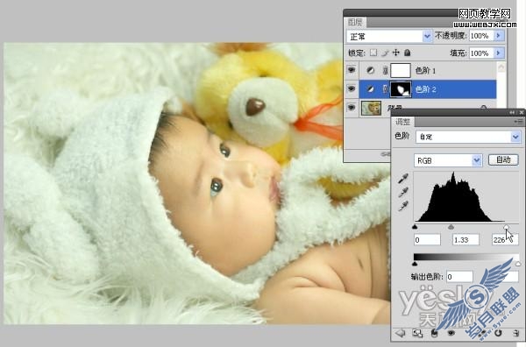Screen dimensions: 526x347
Task: Toggle visibility of layer 色阶 1
Action: (x=352, y=70)
